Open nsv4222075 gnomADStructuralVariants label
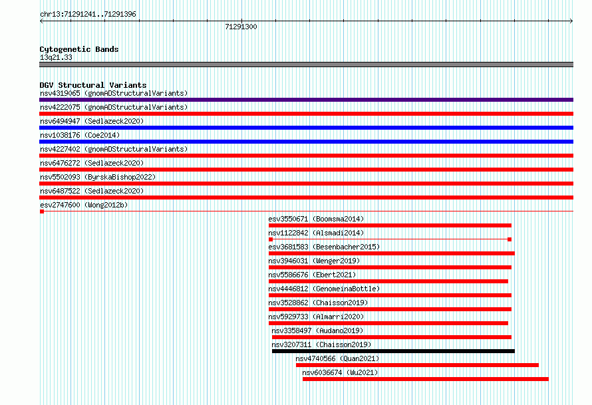592x405 pixels. tap(114, 107)
